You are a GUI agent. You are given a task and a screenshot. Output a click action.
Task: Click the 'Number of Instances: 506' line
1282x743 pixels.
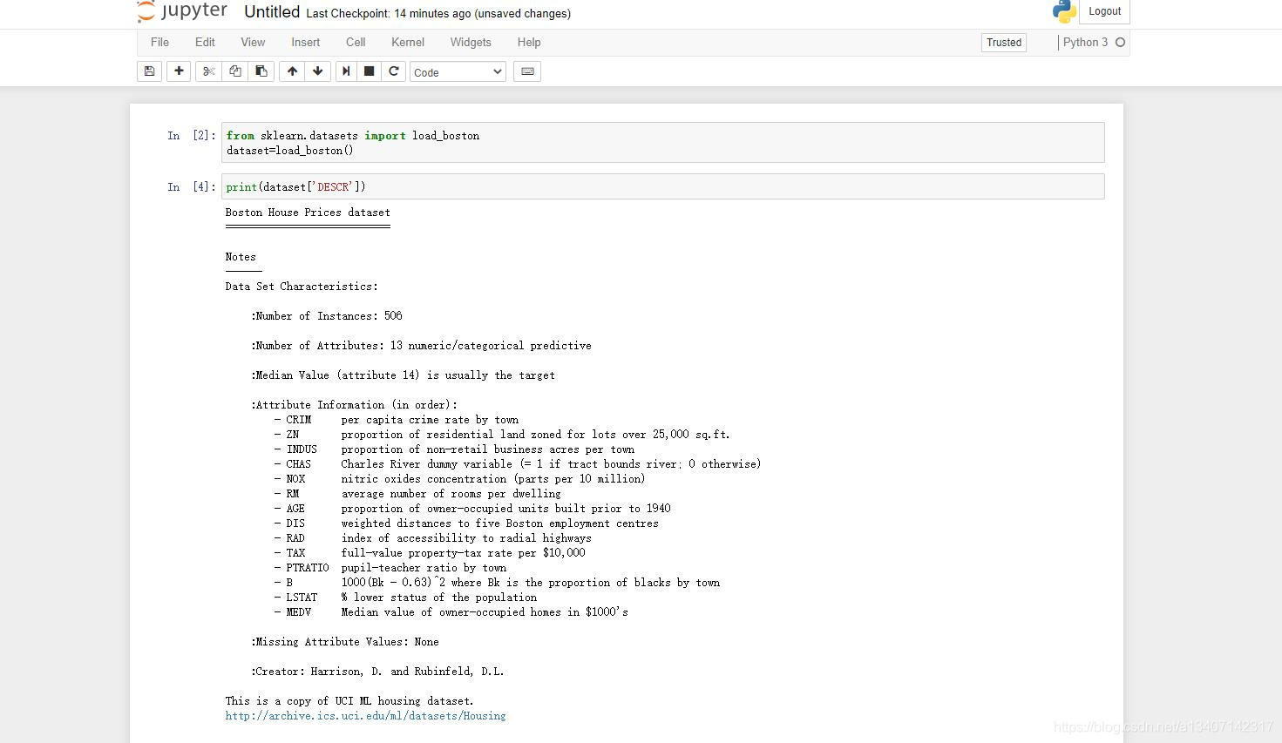point(327,316)
